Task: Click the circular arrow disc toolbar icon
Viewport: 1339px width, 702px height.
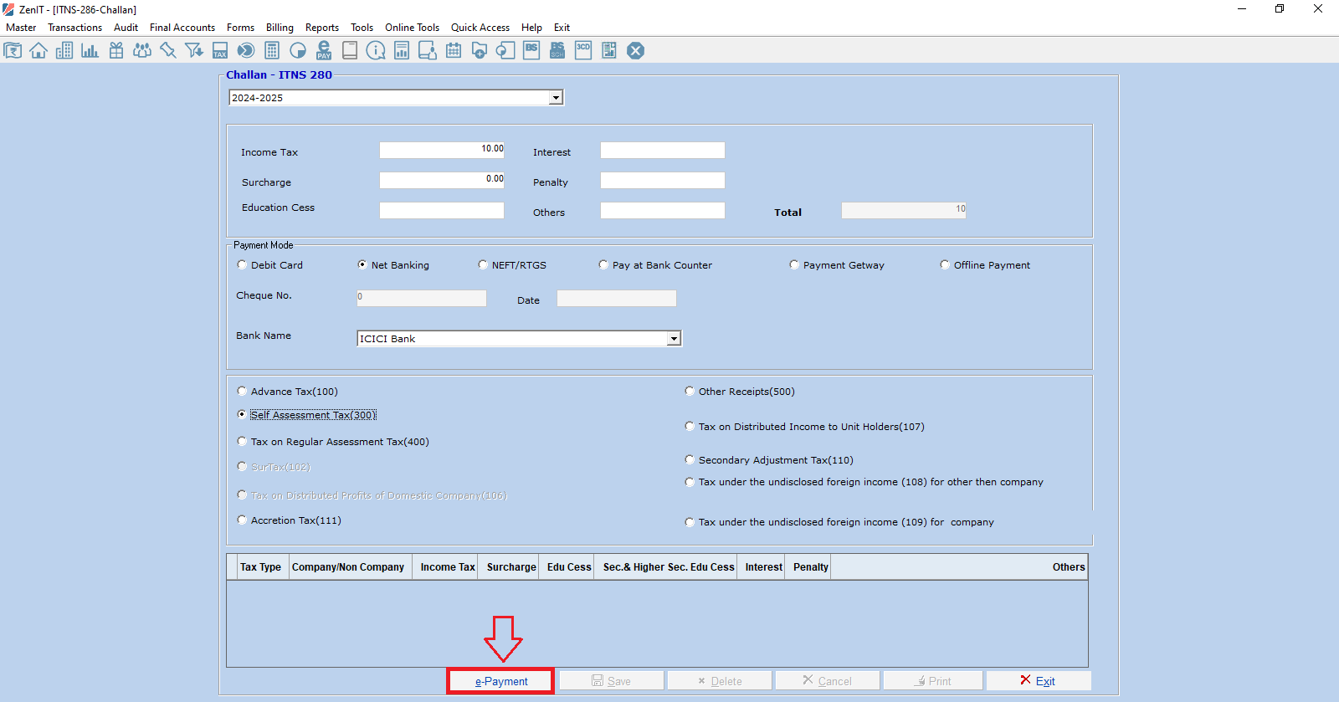Action: pyautogui.click(x=246, y=50)
